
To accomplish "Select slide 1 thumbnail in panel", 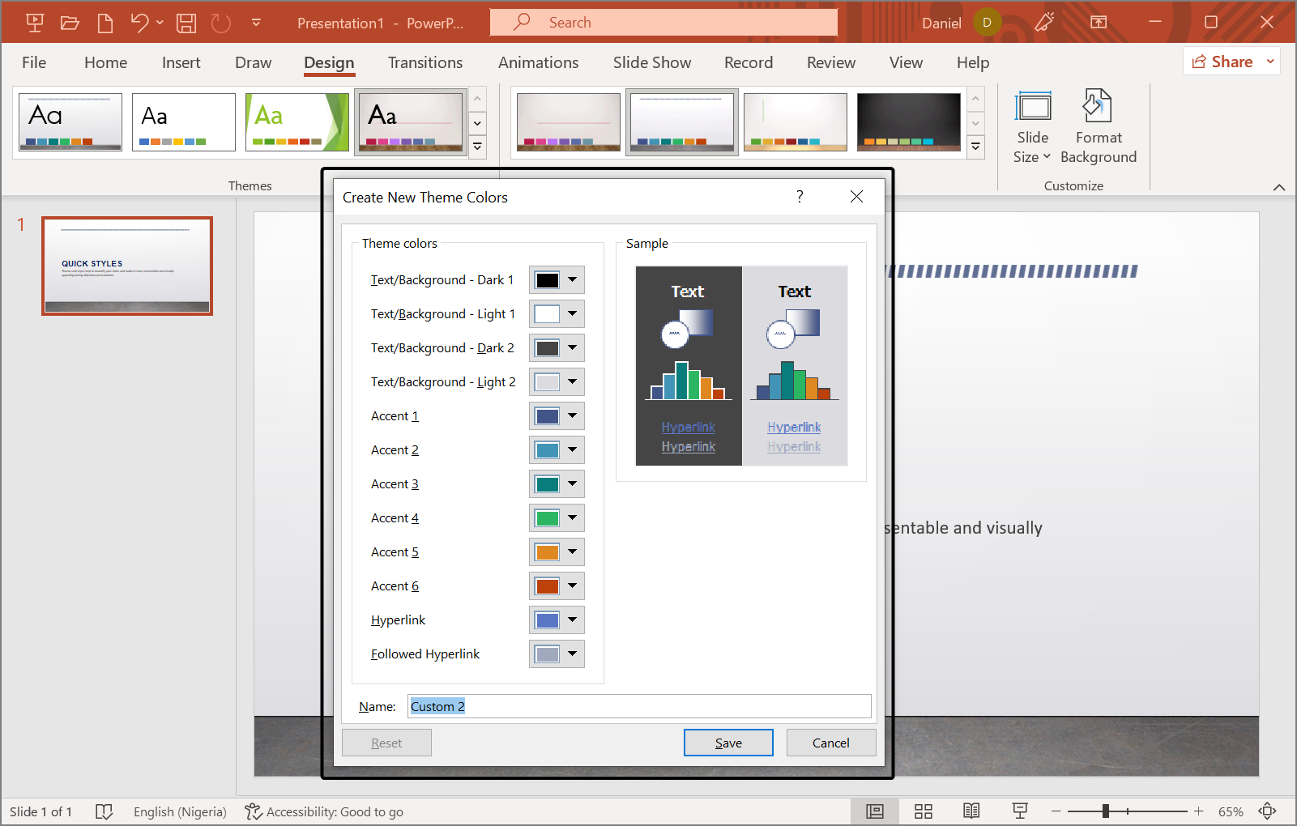I will 127,266.
